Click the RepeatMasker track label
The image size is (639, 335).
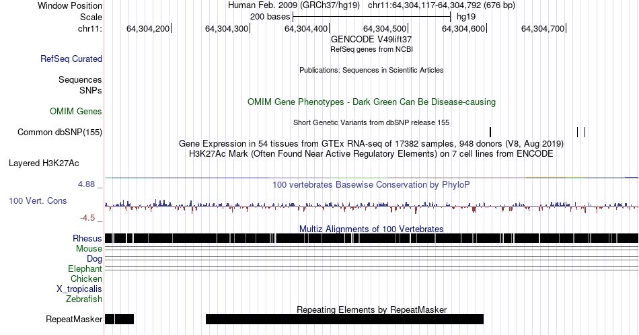74,319
